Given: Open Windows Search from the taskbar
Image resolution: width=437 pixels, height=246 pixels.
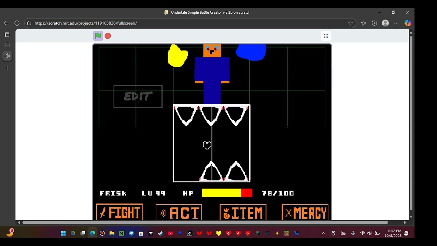Looking at the screenshot, I should (73, 233).
